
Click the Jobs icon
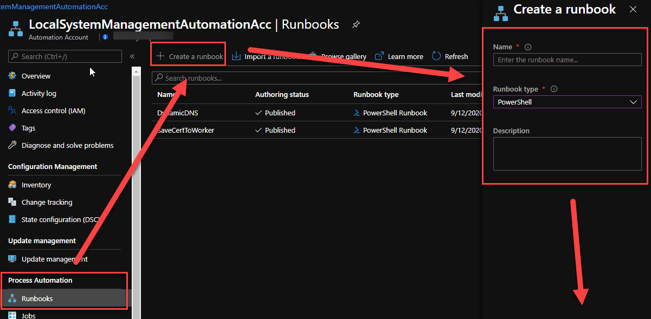[x=12, y=315]
